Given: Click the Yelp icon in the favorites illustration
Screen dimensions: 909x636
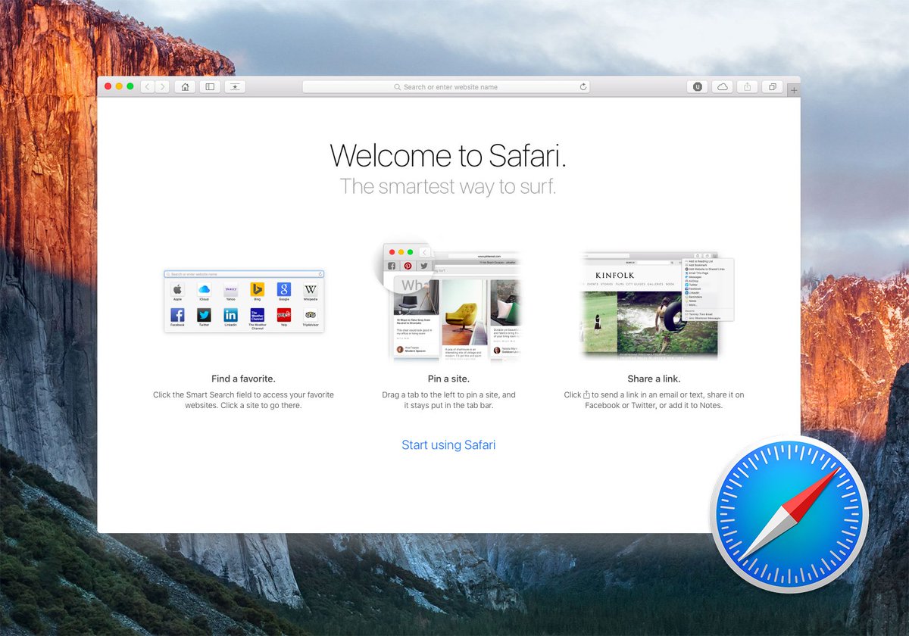Looking at the screenshot, I should [x=284, y=315].
